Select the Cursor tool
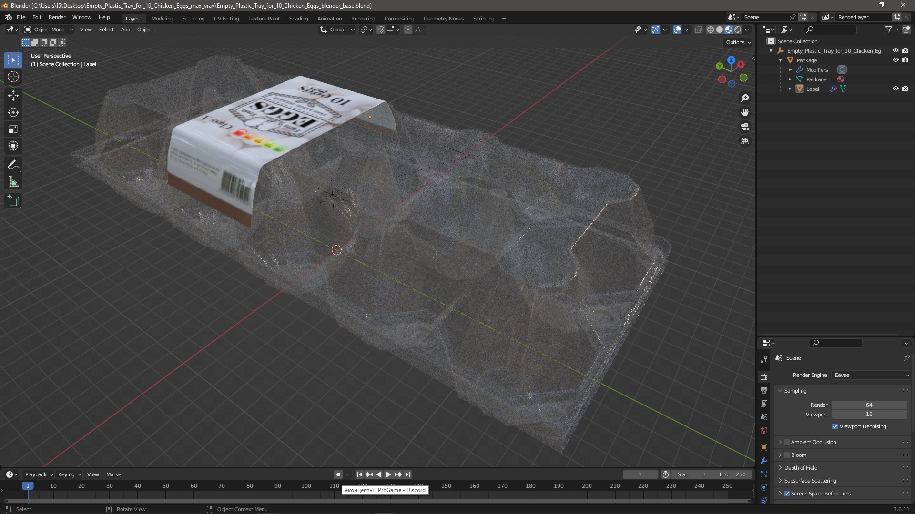915x514 pixels. tap(13, 77)
